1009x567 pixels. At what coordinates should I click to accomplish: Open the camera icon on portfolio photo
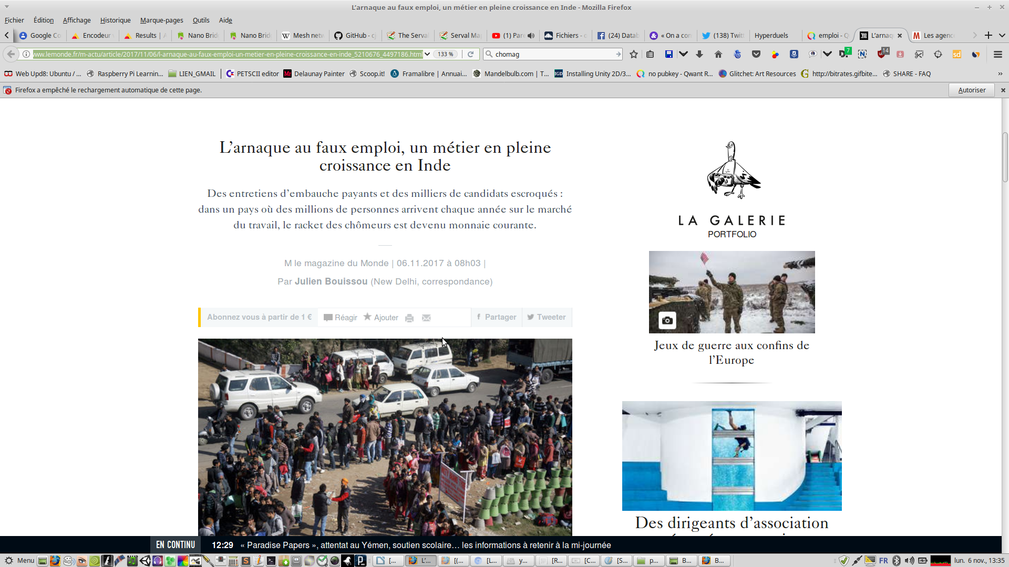667,320
